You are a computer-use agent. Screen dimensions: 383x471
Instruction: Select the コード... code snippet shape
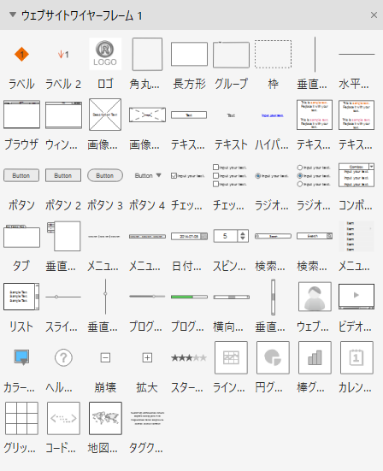(63, 419)
